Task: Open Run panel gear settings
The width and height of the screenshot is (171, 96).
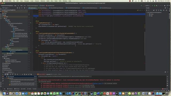Action: [165, 72]
